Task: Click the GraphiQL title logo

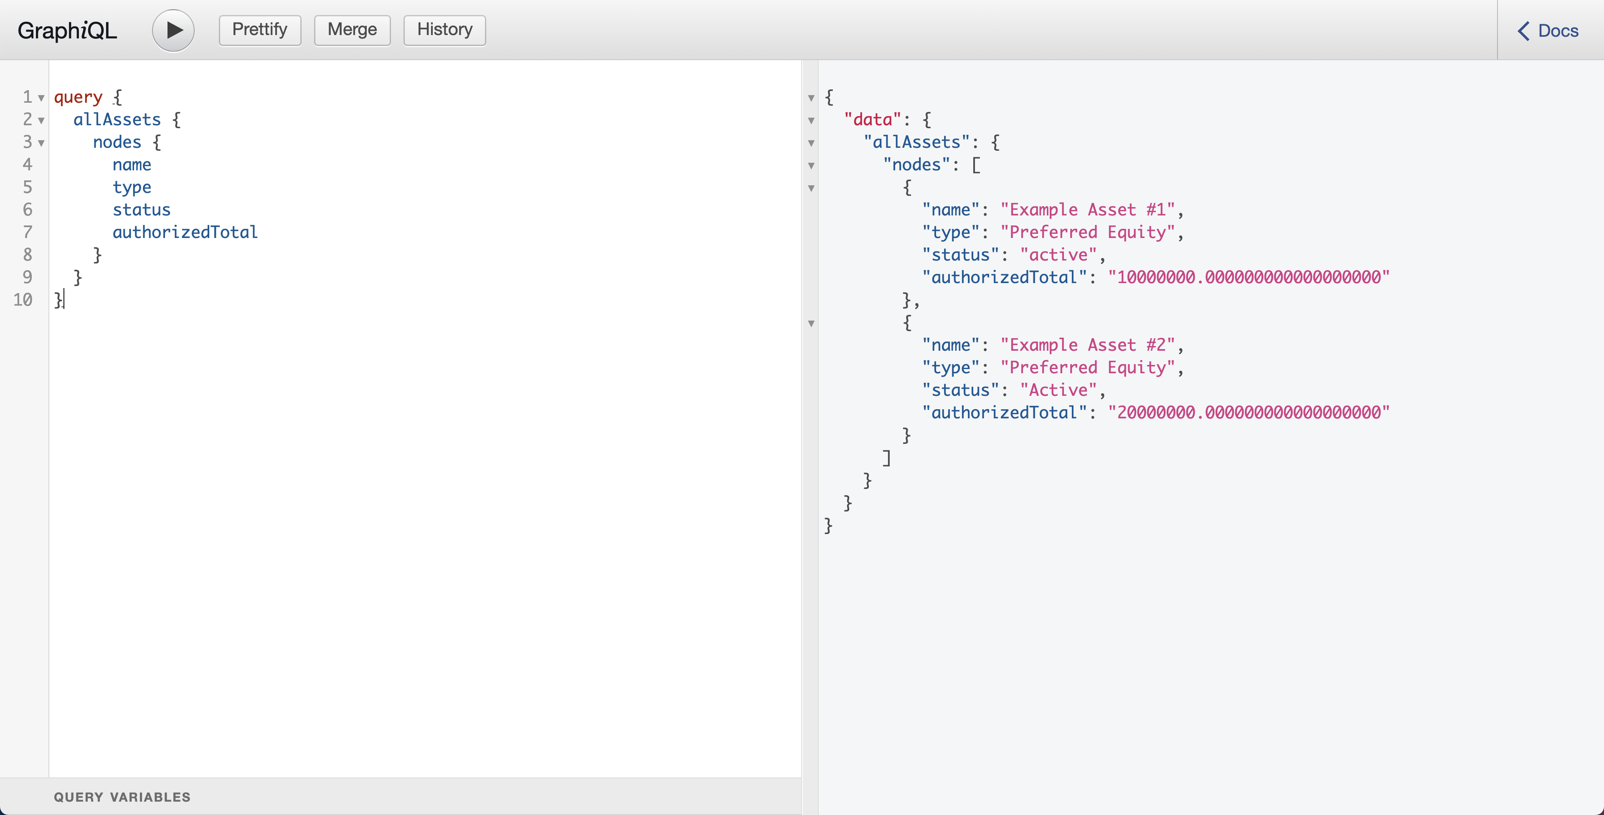Action: pyautogui.click(x=67, y=30)
